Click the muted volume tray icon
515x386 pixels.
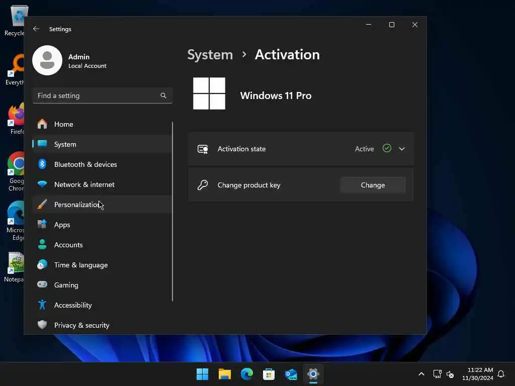tap(450, 374)
